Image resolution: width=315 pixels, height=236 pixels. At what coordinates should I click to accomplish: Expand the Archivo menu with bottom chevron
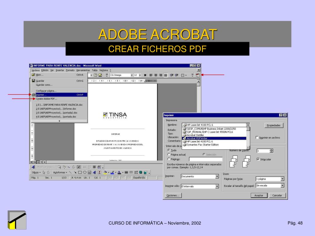click(59, 121)
